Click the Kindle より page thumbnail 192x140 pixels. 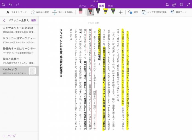tap(32, 71)
